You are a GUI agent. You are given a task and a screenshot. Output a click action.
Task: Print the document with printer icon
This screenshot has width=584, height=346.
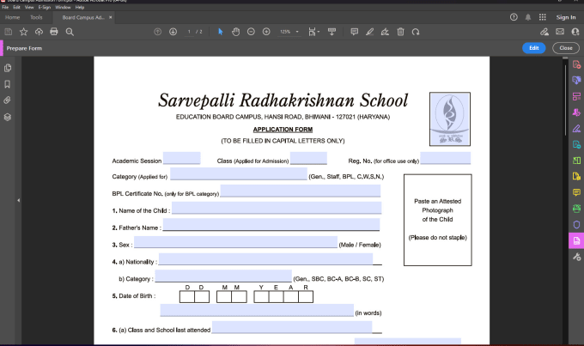(x=54, y=32)
